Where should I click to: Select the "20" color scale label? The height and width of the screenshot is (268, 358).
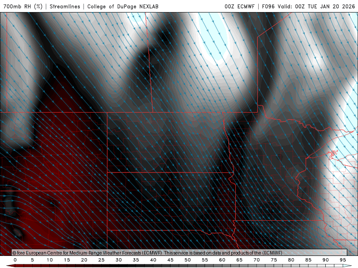[x=84, y=260]
